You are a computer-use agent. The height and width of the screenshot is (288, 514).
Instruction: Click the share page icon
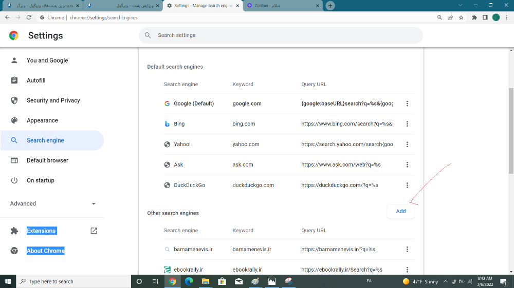coord(450,17)
